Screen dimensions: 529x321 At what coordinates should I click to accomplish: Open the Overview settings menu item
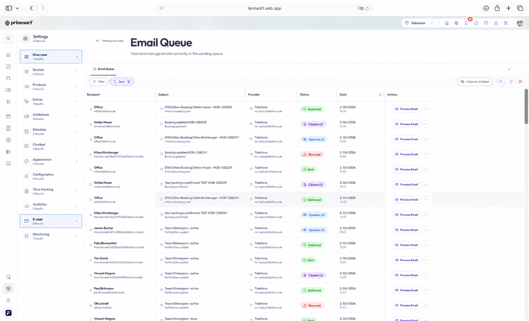click(51, 57)
